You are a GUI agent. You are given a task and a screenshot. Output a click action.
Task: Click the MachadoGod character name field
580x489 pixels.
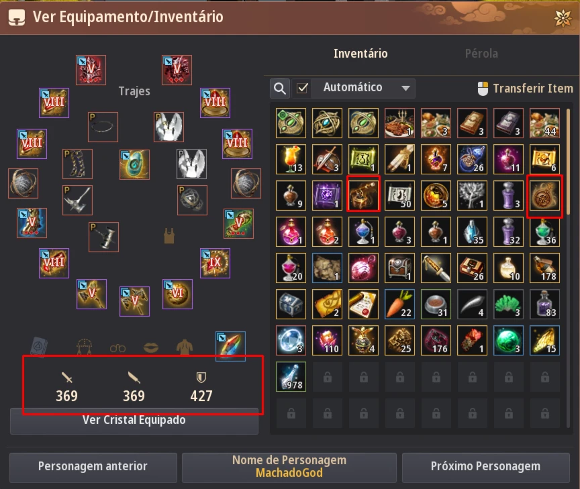[x=289, y=466]
